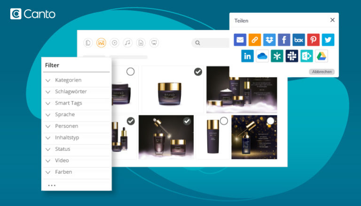Screen dimensions: 361x206
Task: Click the Abbrechen button
Action: pyautogui.click(x=322, y=72)
